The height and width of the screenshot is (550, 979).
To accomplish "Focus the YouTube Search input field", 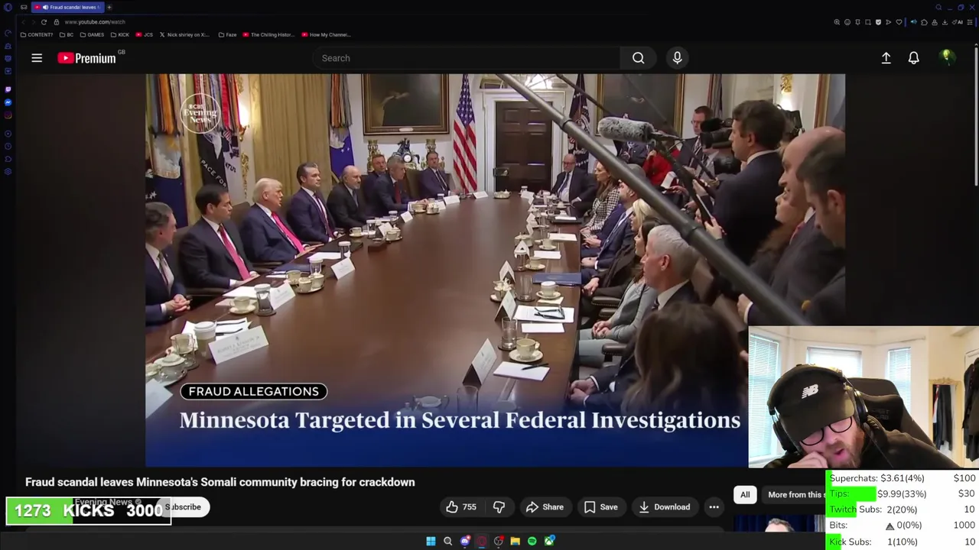I will [467, 58].
